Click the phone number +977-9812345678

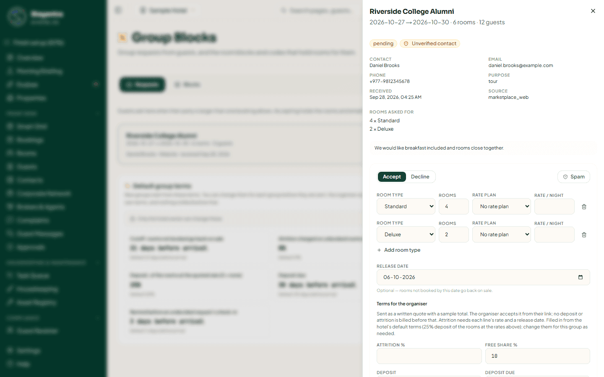(390, 81)
